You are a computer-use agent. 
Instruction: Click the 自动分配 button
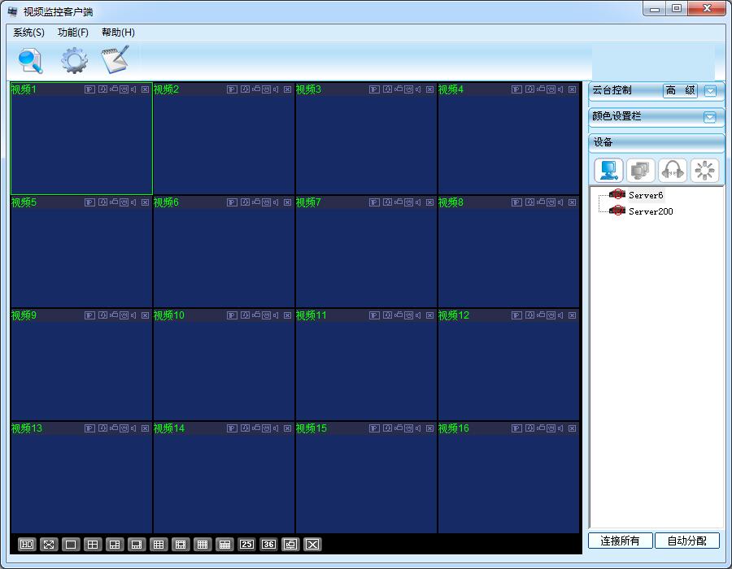[687, 541]
